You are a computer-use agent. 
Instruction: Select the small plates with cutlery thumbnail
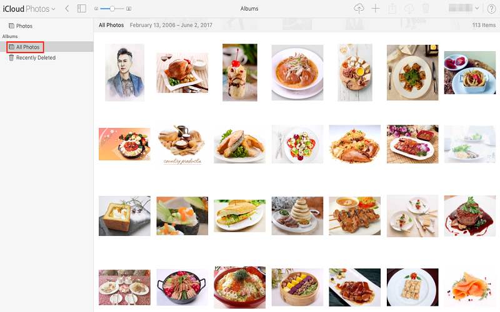tap(412, 216)
